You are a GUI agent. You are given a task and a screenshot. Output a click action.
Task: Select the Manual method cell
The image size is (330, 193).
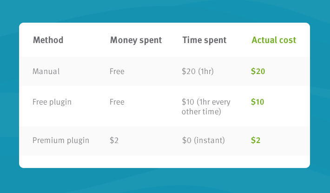[46, 72]
